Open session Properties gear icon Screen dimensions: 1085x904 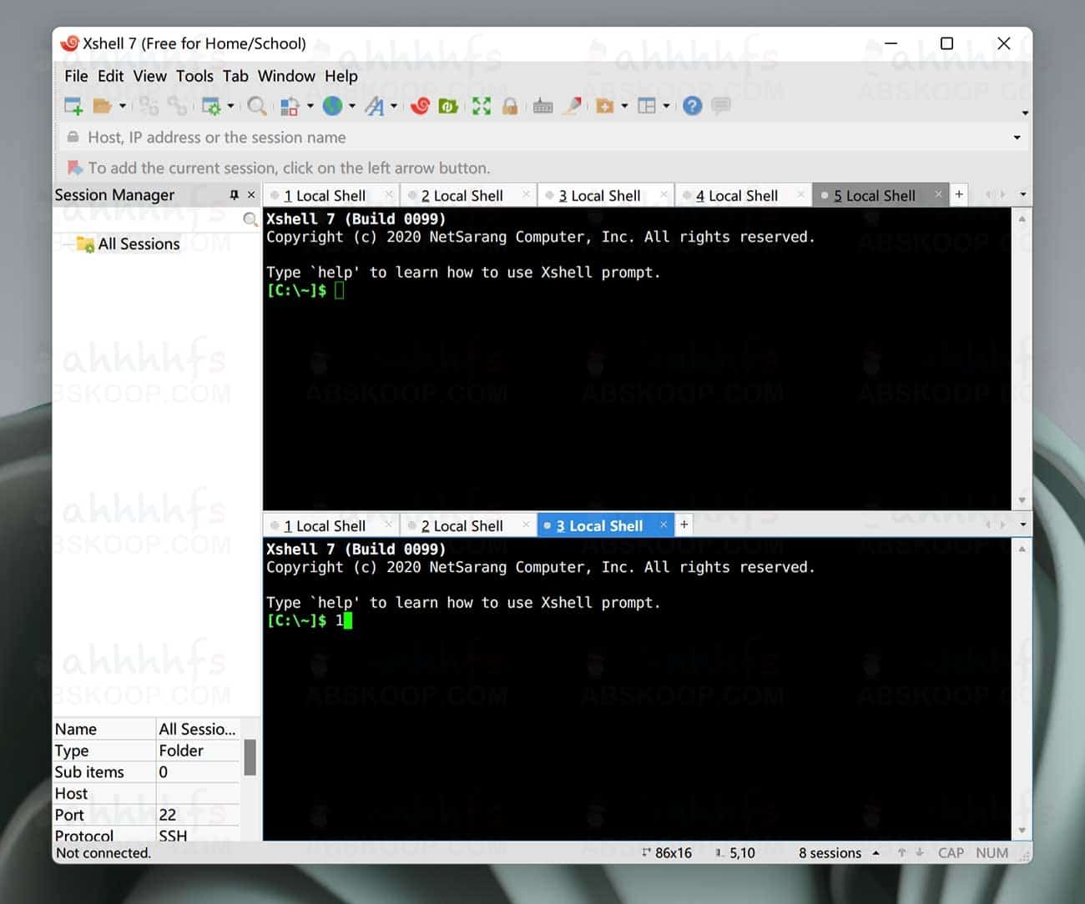pos(211,106)
